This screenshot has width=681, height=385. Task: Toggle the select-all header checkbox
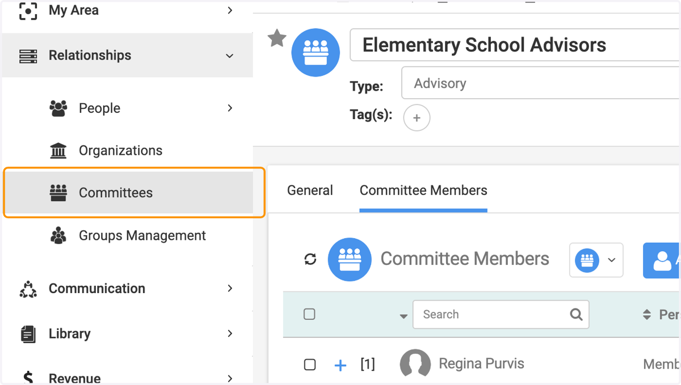(309, 314)
